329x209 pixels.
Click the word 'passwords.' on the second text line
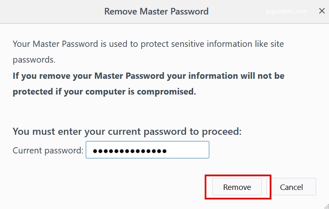(34, 59)
